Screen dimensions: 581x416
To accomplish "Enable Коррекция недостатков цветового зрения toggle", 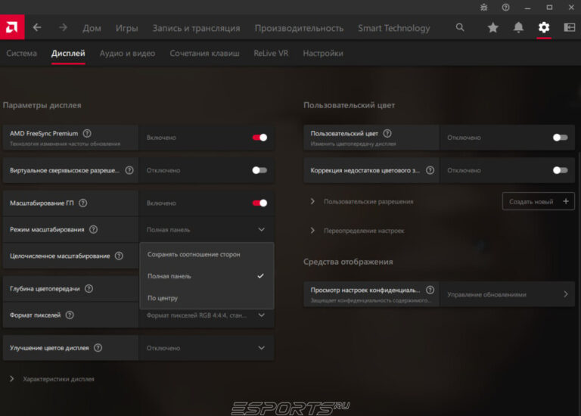I will 561,170.
